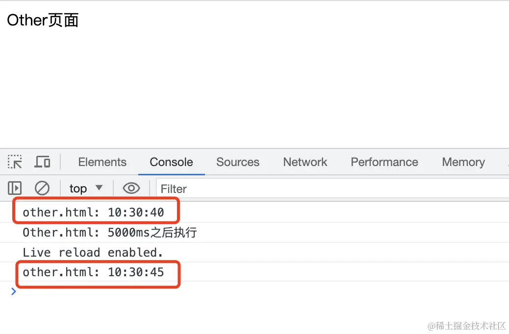Select the Console tab
Viewport: 509px width, 334px height.
coord(171,162)
